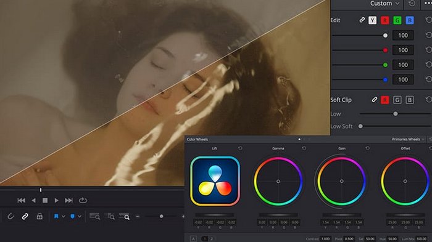Screen dimensions: 432x242
Task: Click the red intensity slider handle
Action: pyautogui.click(x=385, y=50)
